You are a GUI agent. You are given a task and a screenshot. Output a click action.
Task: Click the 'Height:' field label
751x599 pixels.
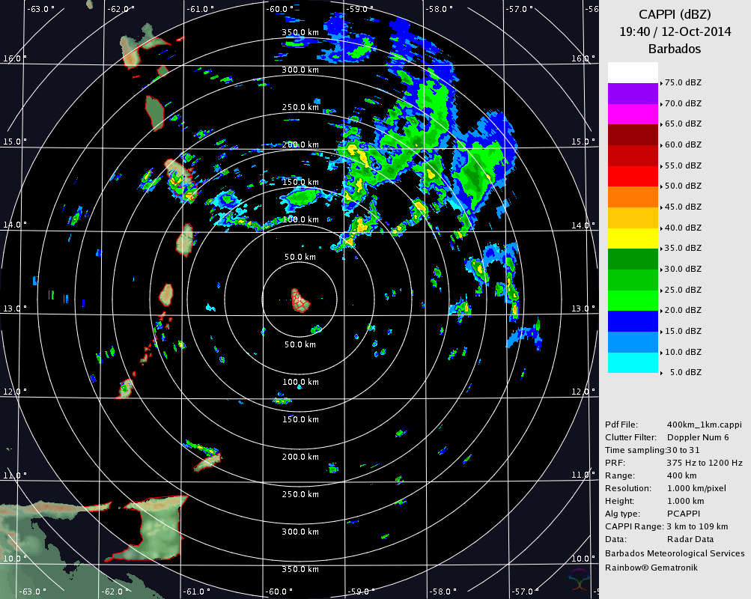coord(619,501)
